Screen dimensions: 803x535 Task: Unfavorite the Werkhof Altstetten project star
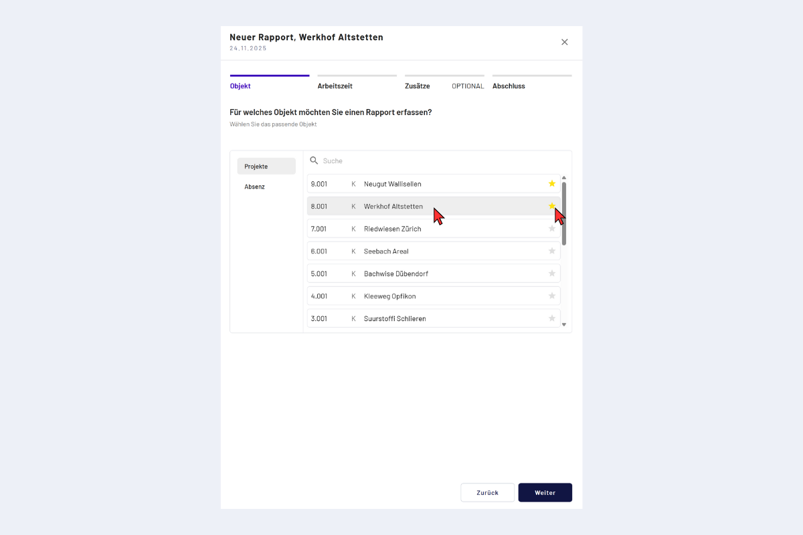pyautogui.click(x=551, y=206)
